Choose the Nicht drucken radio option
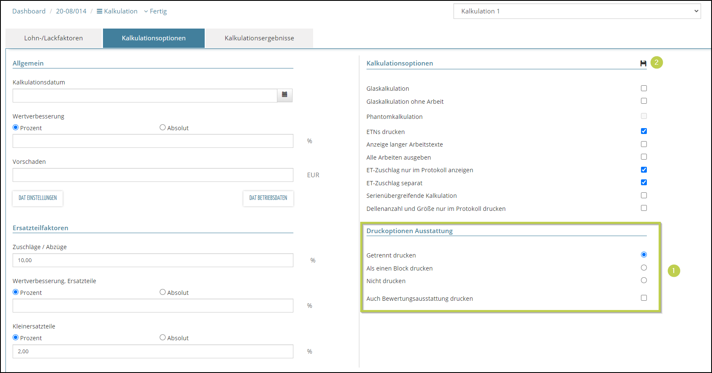The height and width of the screenshot is (373, 712). (643, 280)
